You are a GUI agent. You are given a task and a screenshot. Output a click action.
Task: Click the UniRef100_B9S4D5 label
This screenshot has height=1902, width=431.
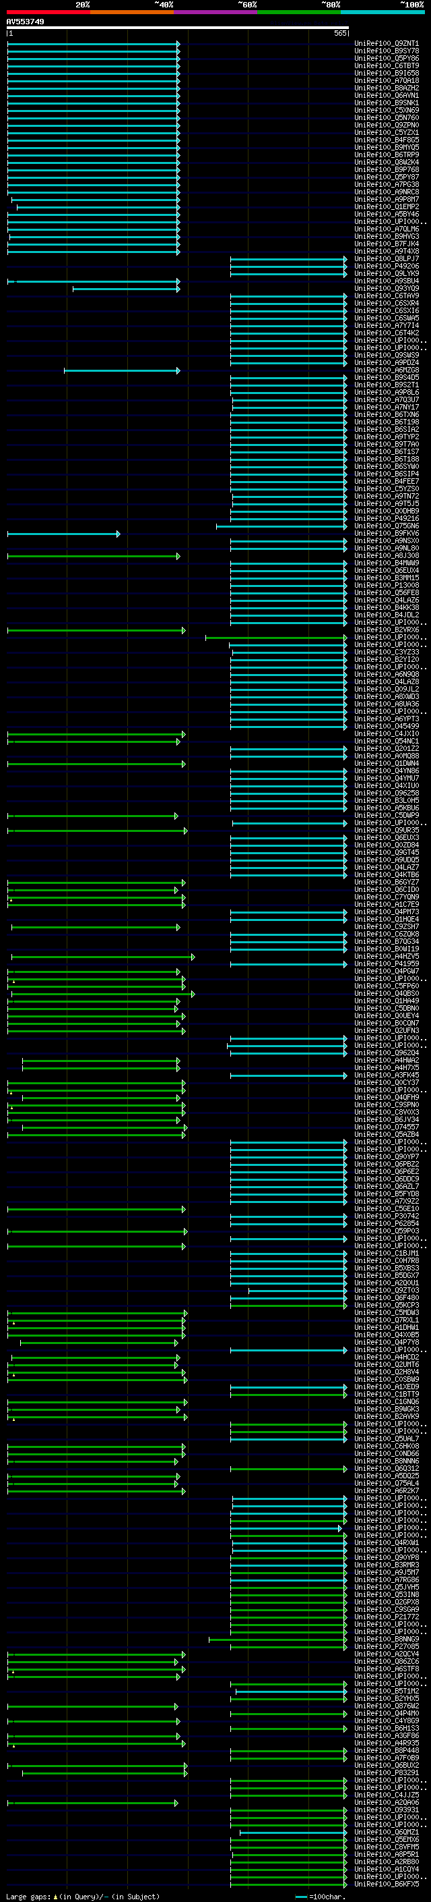pos(387,378)
